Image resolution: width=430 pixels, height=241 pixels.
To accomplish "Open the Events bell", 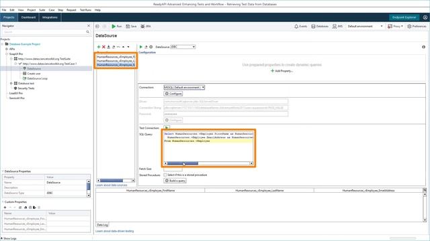I will (300, 26).
